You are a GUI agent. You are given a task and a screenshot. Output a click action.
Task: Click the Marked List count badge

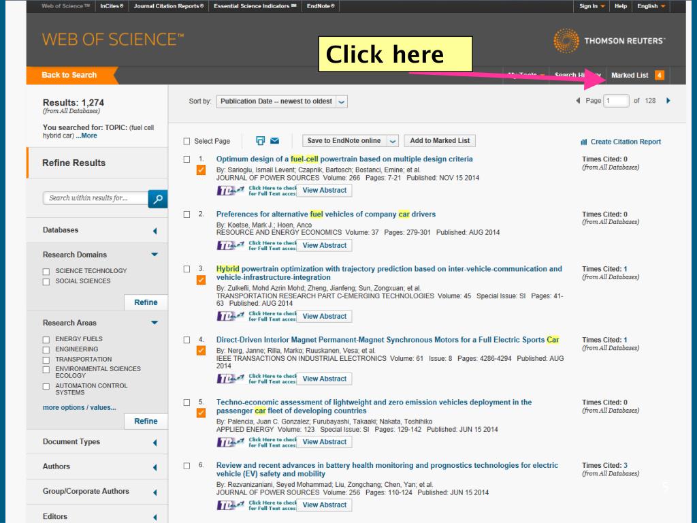(x=660, y=75)
